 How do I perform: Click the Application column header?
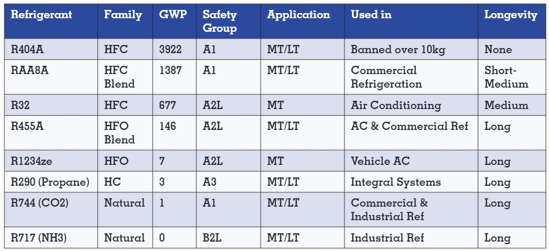(x=299, y=15)
